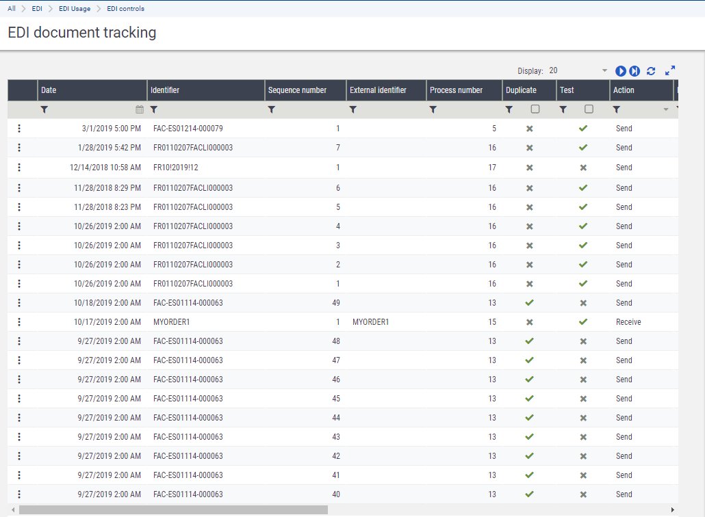The height and width of the screenshot is (517, 705).
Task: Go to All in the breadcrumb
Action: tap(12, 9)
